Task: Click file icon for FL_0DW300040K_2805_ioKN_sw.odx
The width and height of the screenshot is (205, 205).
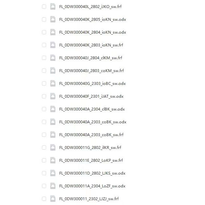Action: pos(53,19)
